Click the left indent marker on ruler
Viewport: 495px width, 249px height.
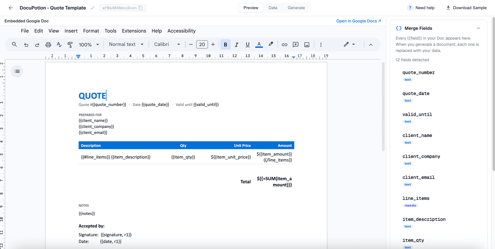[x=78, y=57]
